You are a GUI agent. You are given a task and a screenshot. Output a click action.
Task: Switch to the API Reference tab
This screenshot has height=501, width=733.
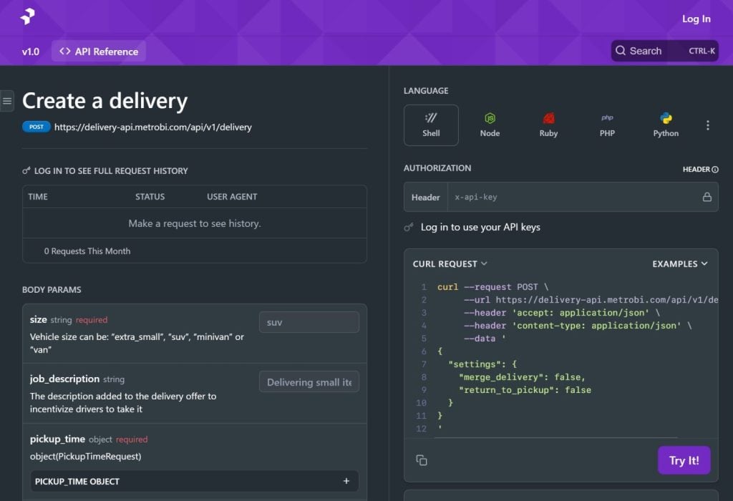[x=98, y=51]
